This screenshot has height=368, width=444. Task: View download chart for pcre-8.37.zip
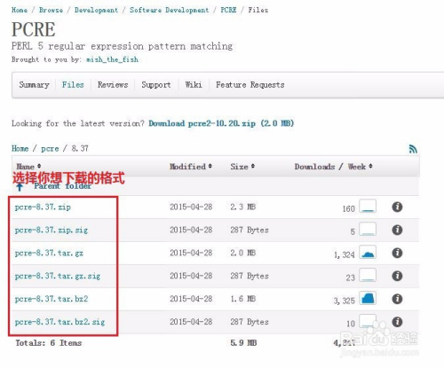click(368, 206)
